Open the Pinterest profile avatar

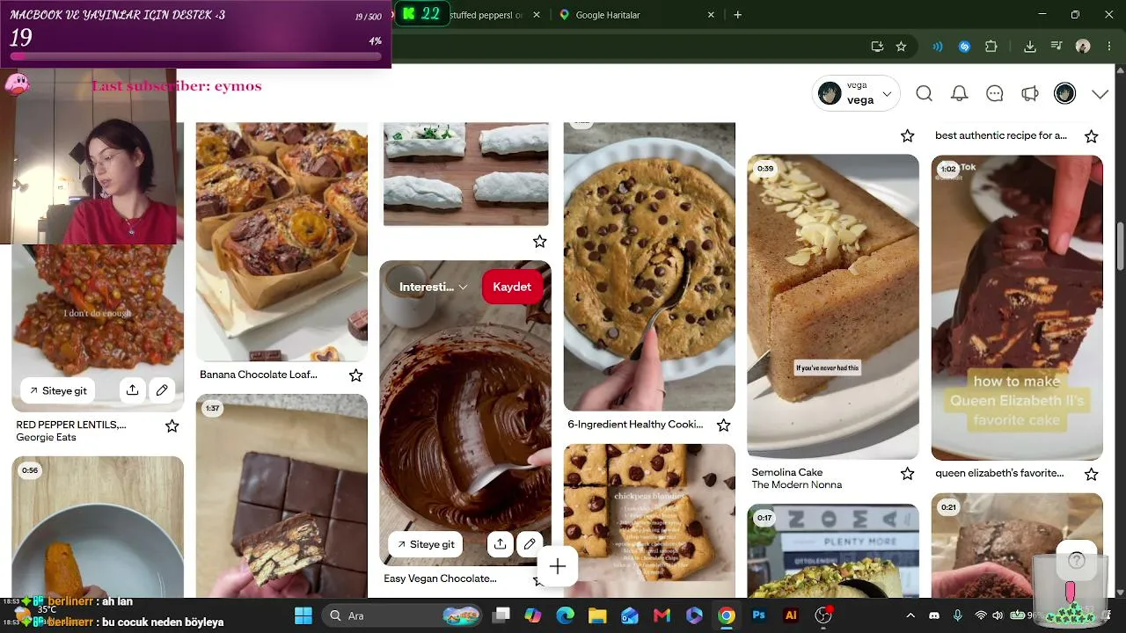(x=1065, y=93)
